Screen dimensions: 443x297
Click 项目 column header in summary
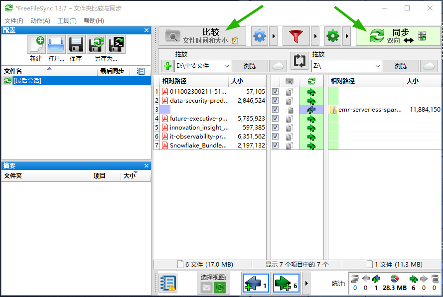point(106,176)
